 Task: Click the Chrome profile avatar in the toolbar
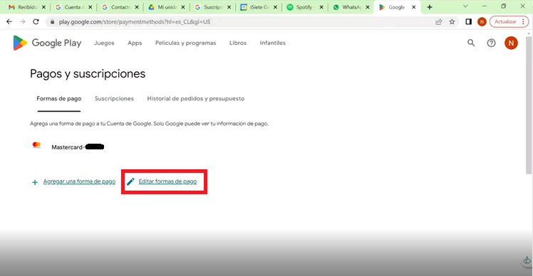[x=482, y=22]
